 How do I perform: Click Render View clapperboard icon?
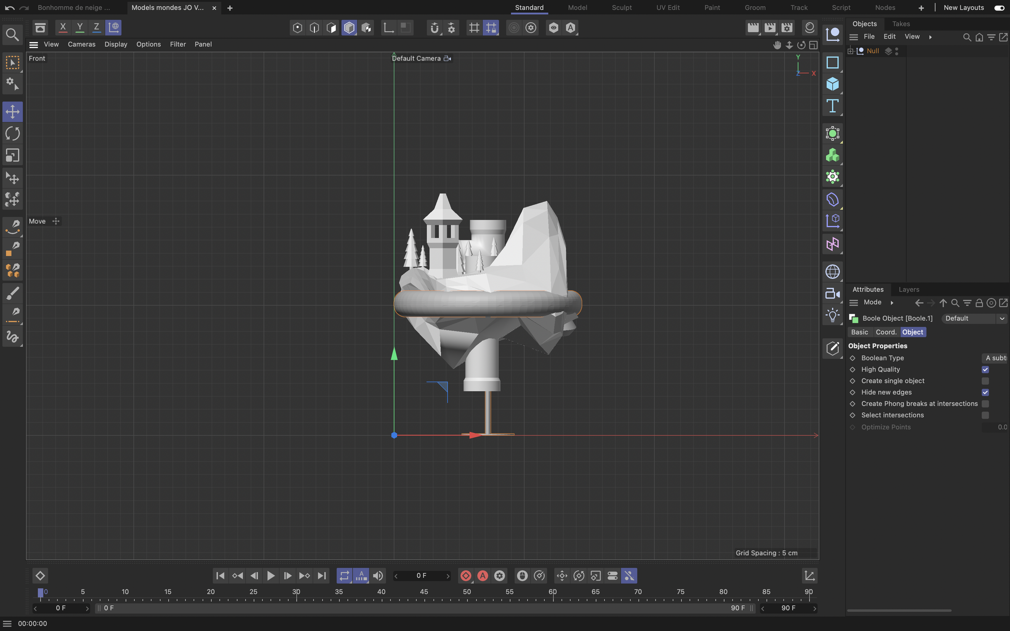tap(753, 28)
